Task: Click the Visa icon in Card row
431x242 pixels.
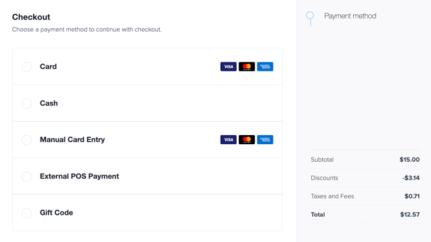Action: click(228, 66)
